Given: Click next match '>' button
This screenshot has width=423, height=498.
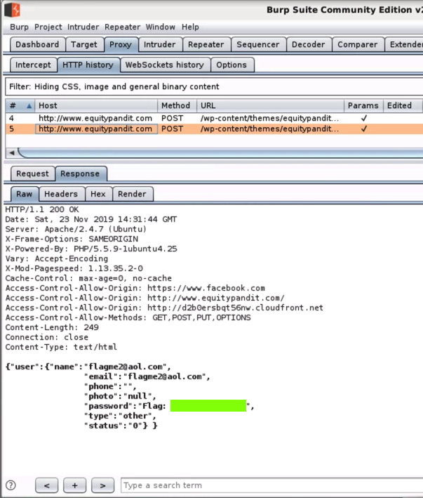Looking at the screenshot, I should click(x=102, y=485).
